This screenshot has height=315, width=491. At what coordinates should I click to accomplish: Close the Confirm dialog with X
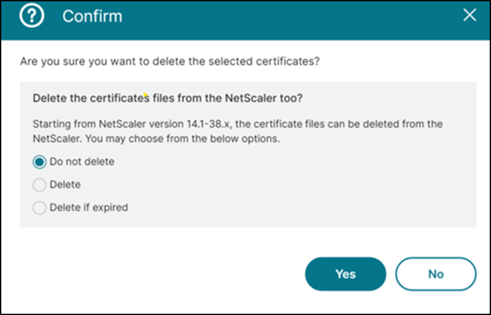tap(469, 15)
